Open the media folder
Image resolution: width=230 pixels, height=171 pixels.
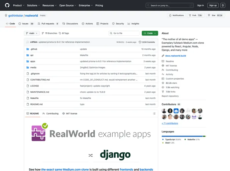point(33,67)
